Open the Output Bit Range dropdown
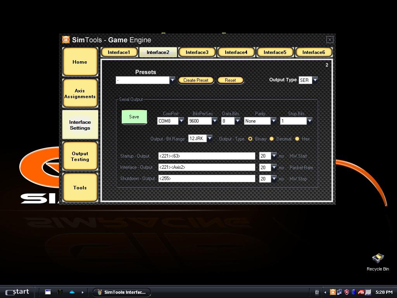The width and height of the screenshot is (397, 298). point(210,139)
